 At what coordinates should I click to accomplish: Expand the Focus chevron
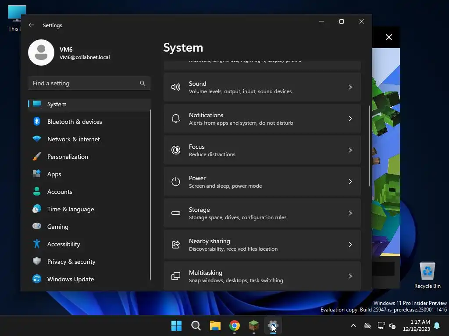point(350,150)
